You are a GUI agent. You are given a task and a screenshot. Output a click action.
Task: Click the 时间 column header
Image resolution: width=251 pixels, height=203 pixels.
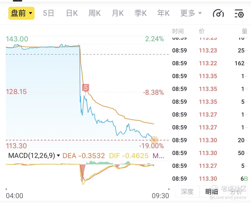tap(178, 31)
